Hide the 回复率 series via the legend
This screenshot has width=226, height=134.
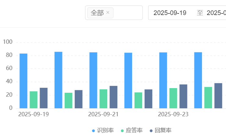160,130
